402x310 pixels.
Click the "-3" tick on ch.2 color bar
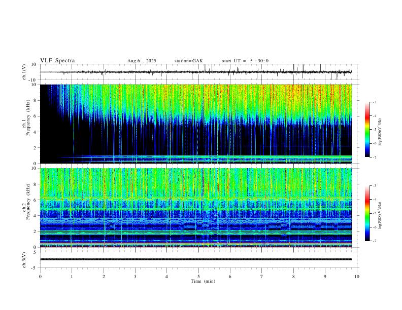pyautogui.click(x=375, y=186)
